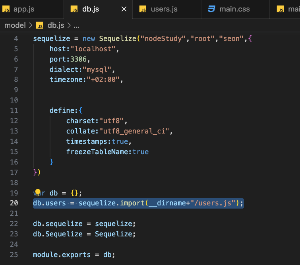300x265 pixels.
Task: Click module.exports on line 25
Action: (62, 255)
